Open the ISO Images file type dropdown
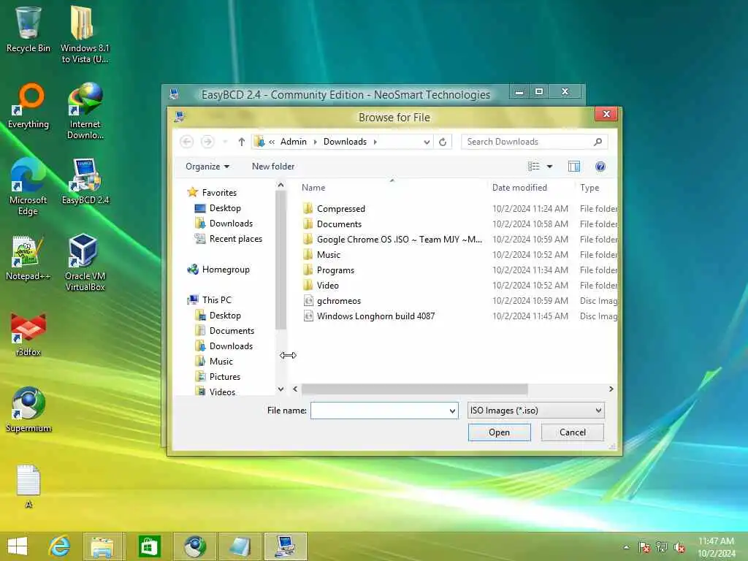The width and height of the screenshot is (748, 561). pos(535,411)
